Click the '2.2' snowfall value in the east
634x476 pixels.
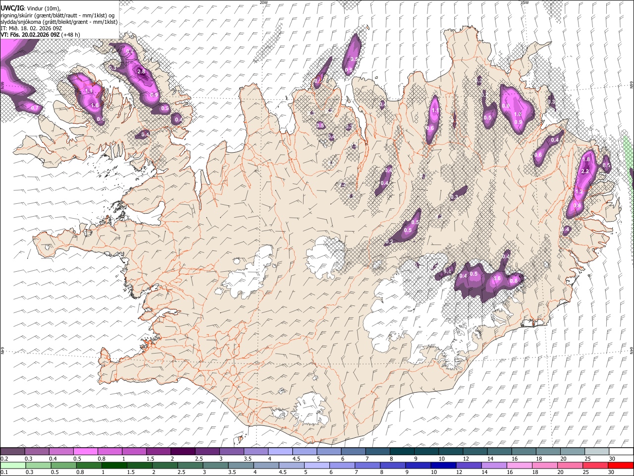pyautogui.click(x=585, y=172)
